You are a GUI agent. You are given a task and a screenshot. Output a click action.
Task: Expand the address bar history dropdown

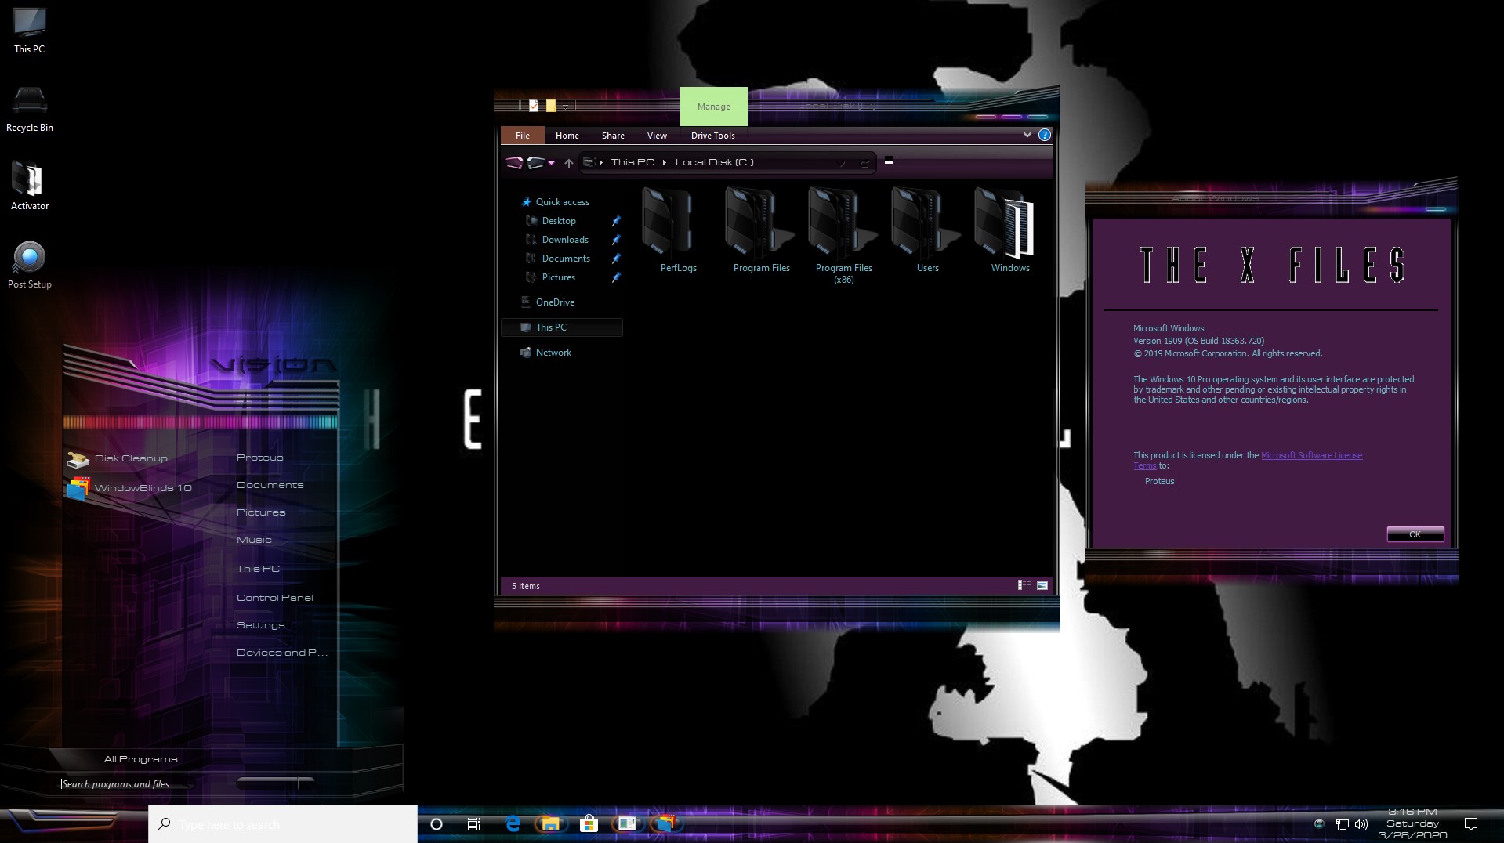click(841, 163)
